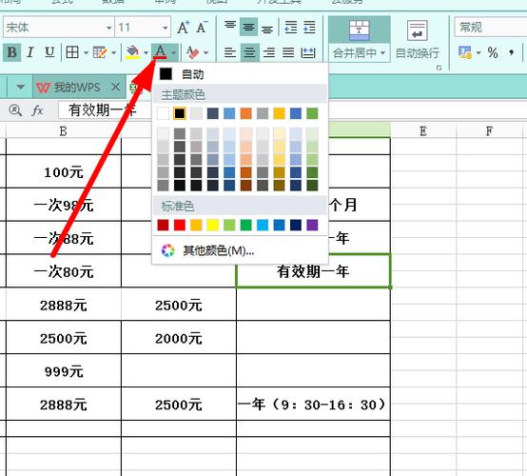Click the font color A icon
527x476 pixels.
tap(161, 52)
